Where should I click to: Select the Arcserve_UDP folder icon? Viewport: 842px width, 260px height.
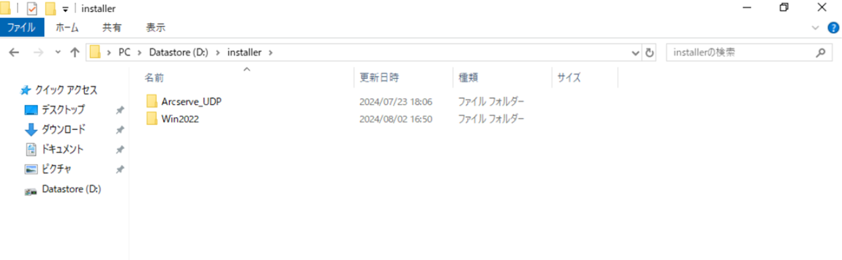(x=152, y=101)
